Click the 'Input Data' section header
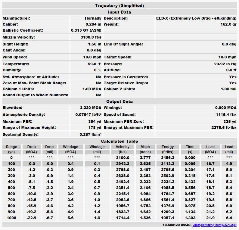 click(119, 12)
